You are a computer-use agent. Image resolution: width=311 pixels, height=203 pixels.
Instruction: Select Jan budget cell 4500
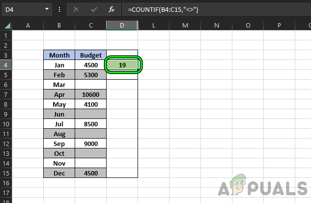point(90,65)
